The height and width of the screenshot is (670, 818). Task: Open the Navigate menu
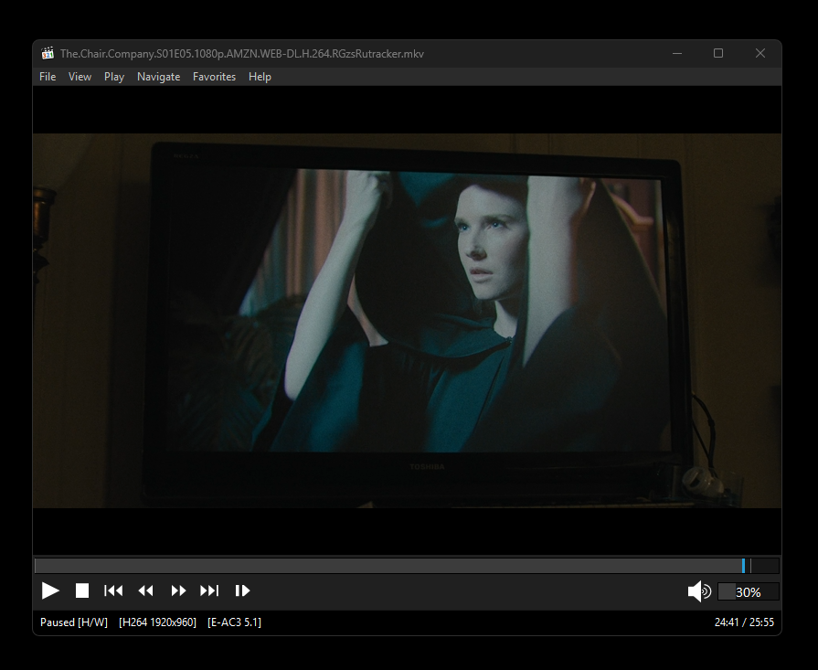click(x=159, y=77)
